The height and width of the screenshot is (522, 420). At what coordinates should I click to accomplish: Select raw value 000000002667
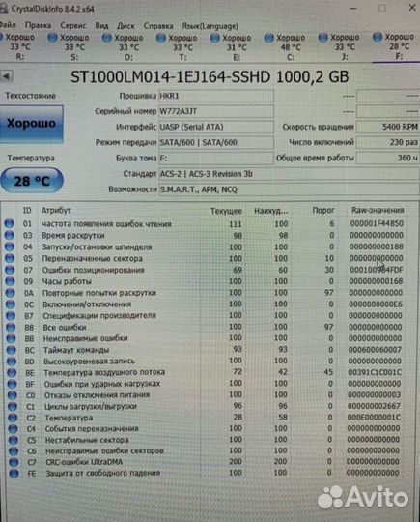tap(374, 406)
